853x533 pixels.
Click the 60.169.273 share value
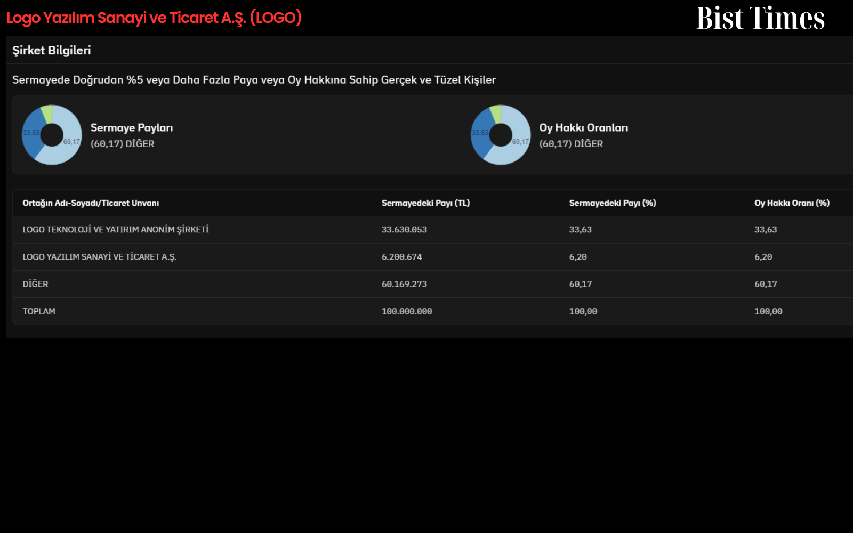(x=404, y=284)
